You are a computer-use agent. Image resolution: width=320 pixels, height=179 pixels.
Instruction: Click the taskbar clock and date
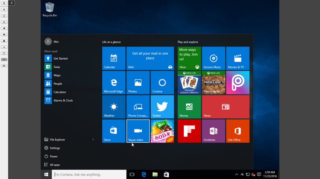tap(270, 174)
